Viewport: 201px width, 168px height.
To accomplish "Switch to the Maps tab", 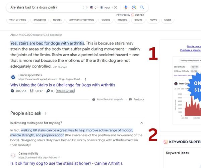I will tap(168, 20).
